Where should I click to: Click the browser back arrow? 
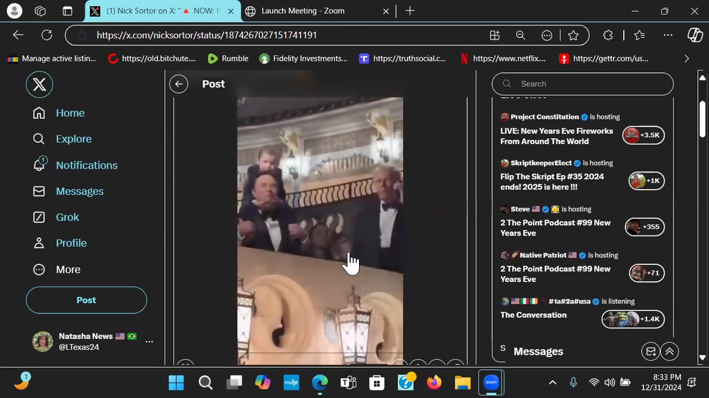18,35
